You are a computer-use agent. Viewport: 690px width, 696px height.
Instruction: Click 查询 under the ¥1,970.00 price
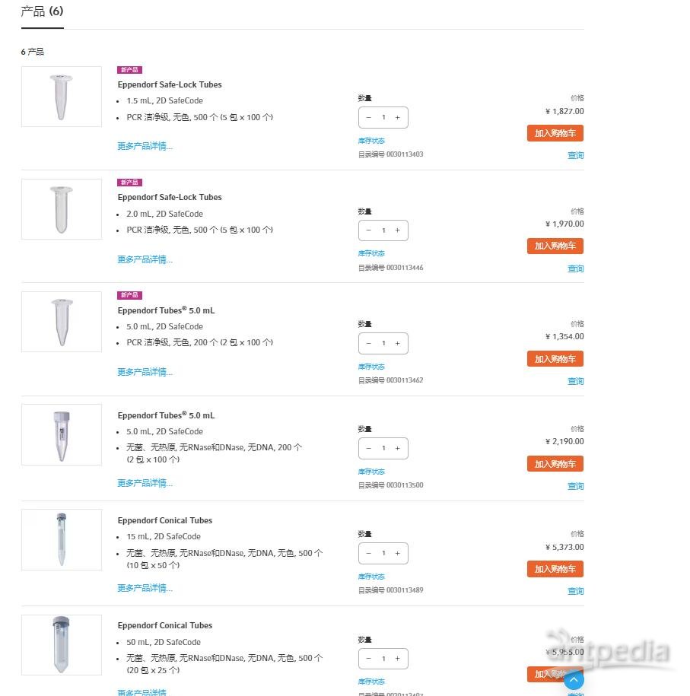point(575,269)
